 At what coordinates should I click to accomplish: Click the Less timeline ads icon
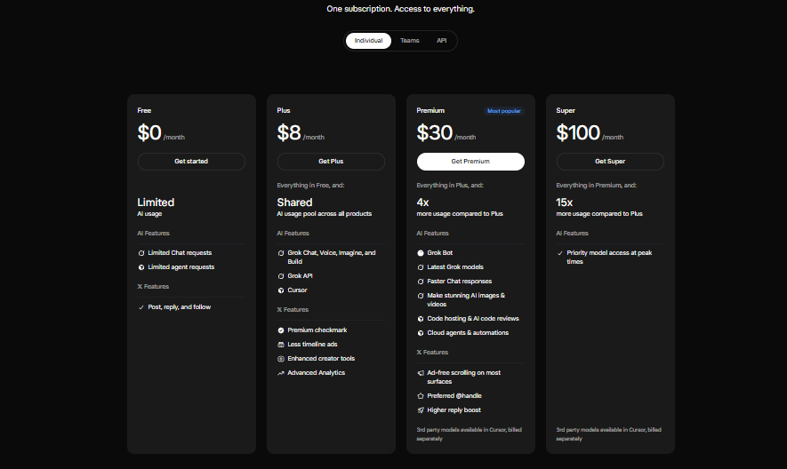click(281, 345)
